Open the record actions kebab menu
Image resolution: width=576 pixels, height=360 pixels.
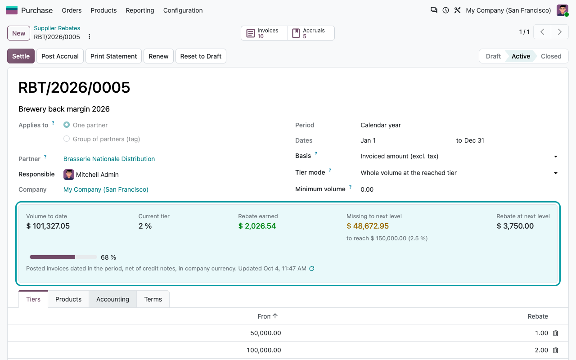click(x=89, y=36)
